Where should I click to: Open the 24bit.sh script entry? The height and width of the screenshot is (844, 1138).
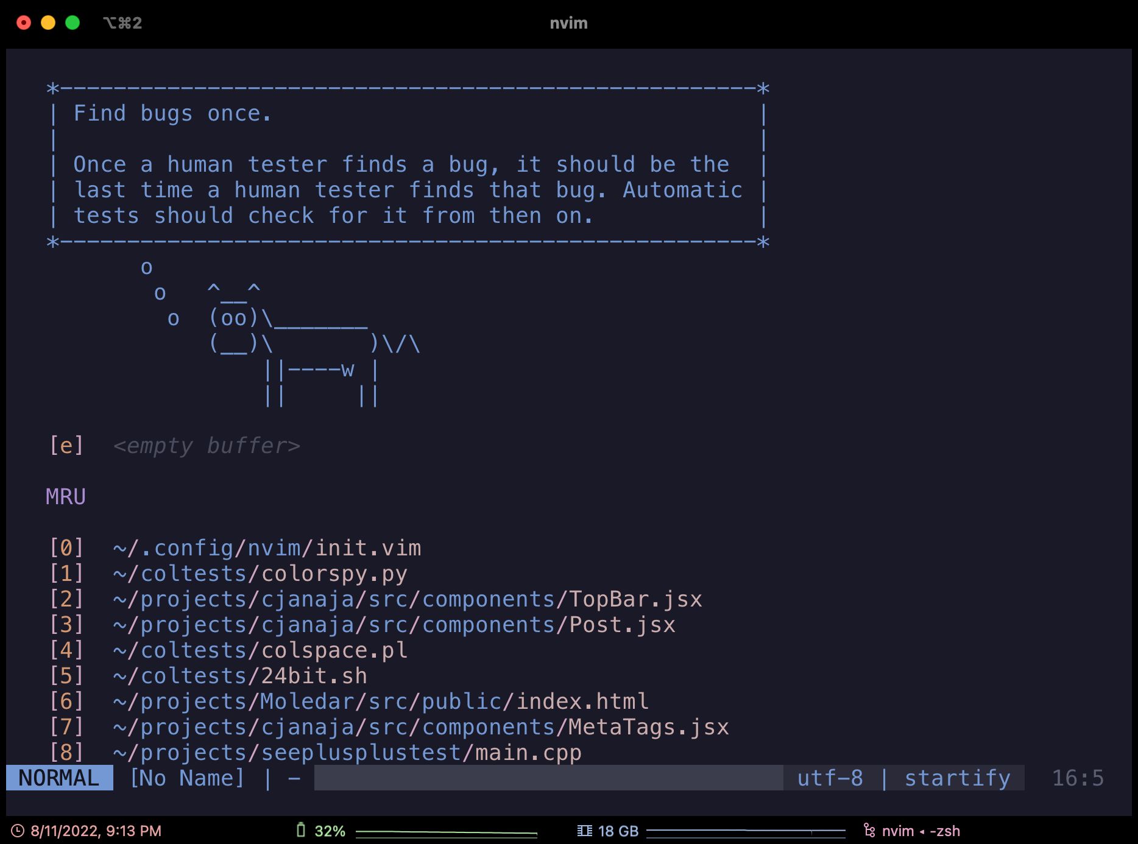click(241, 675)
